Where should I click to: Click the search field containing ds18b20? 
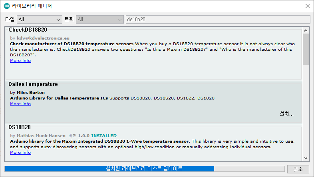[x=218, y=20]
